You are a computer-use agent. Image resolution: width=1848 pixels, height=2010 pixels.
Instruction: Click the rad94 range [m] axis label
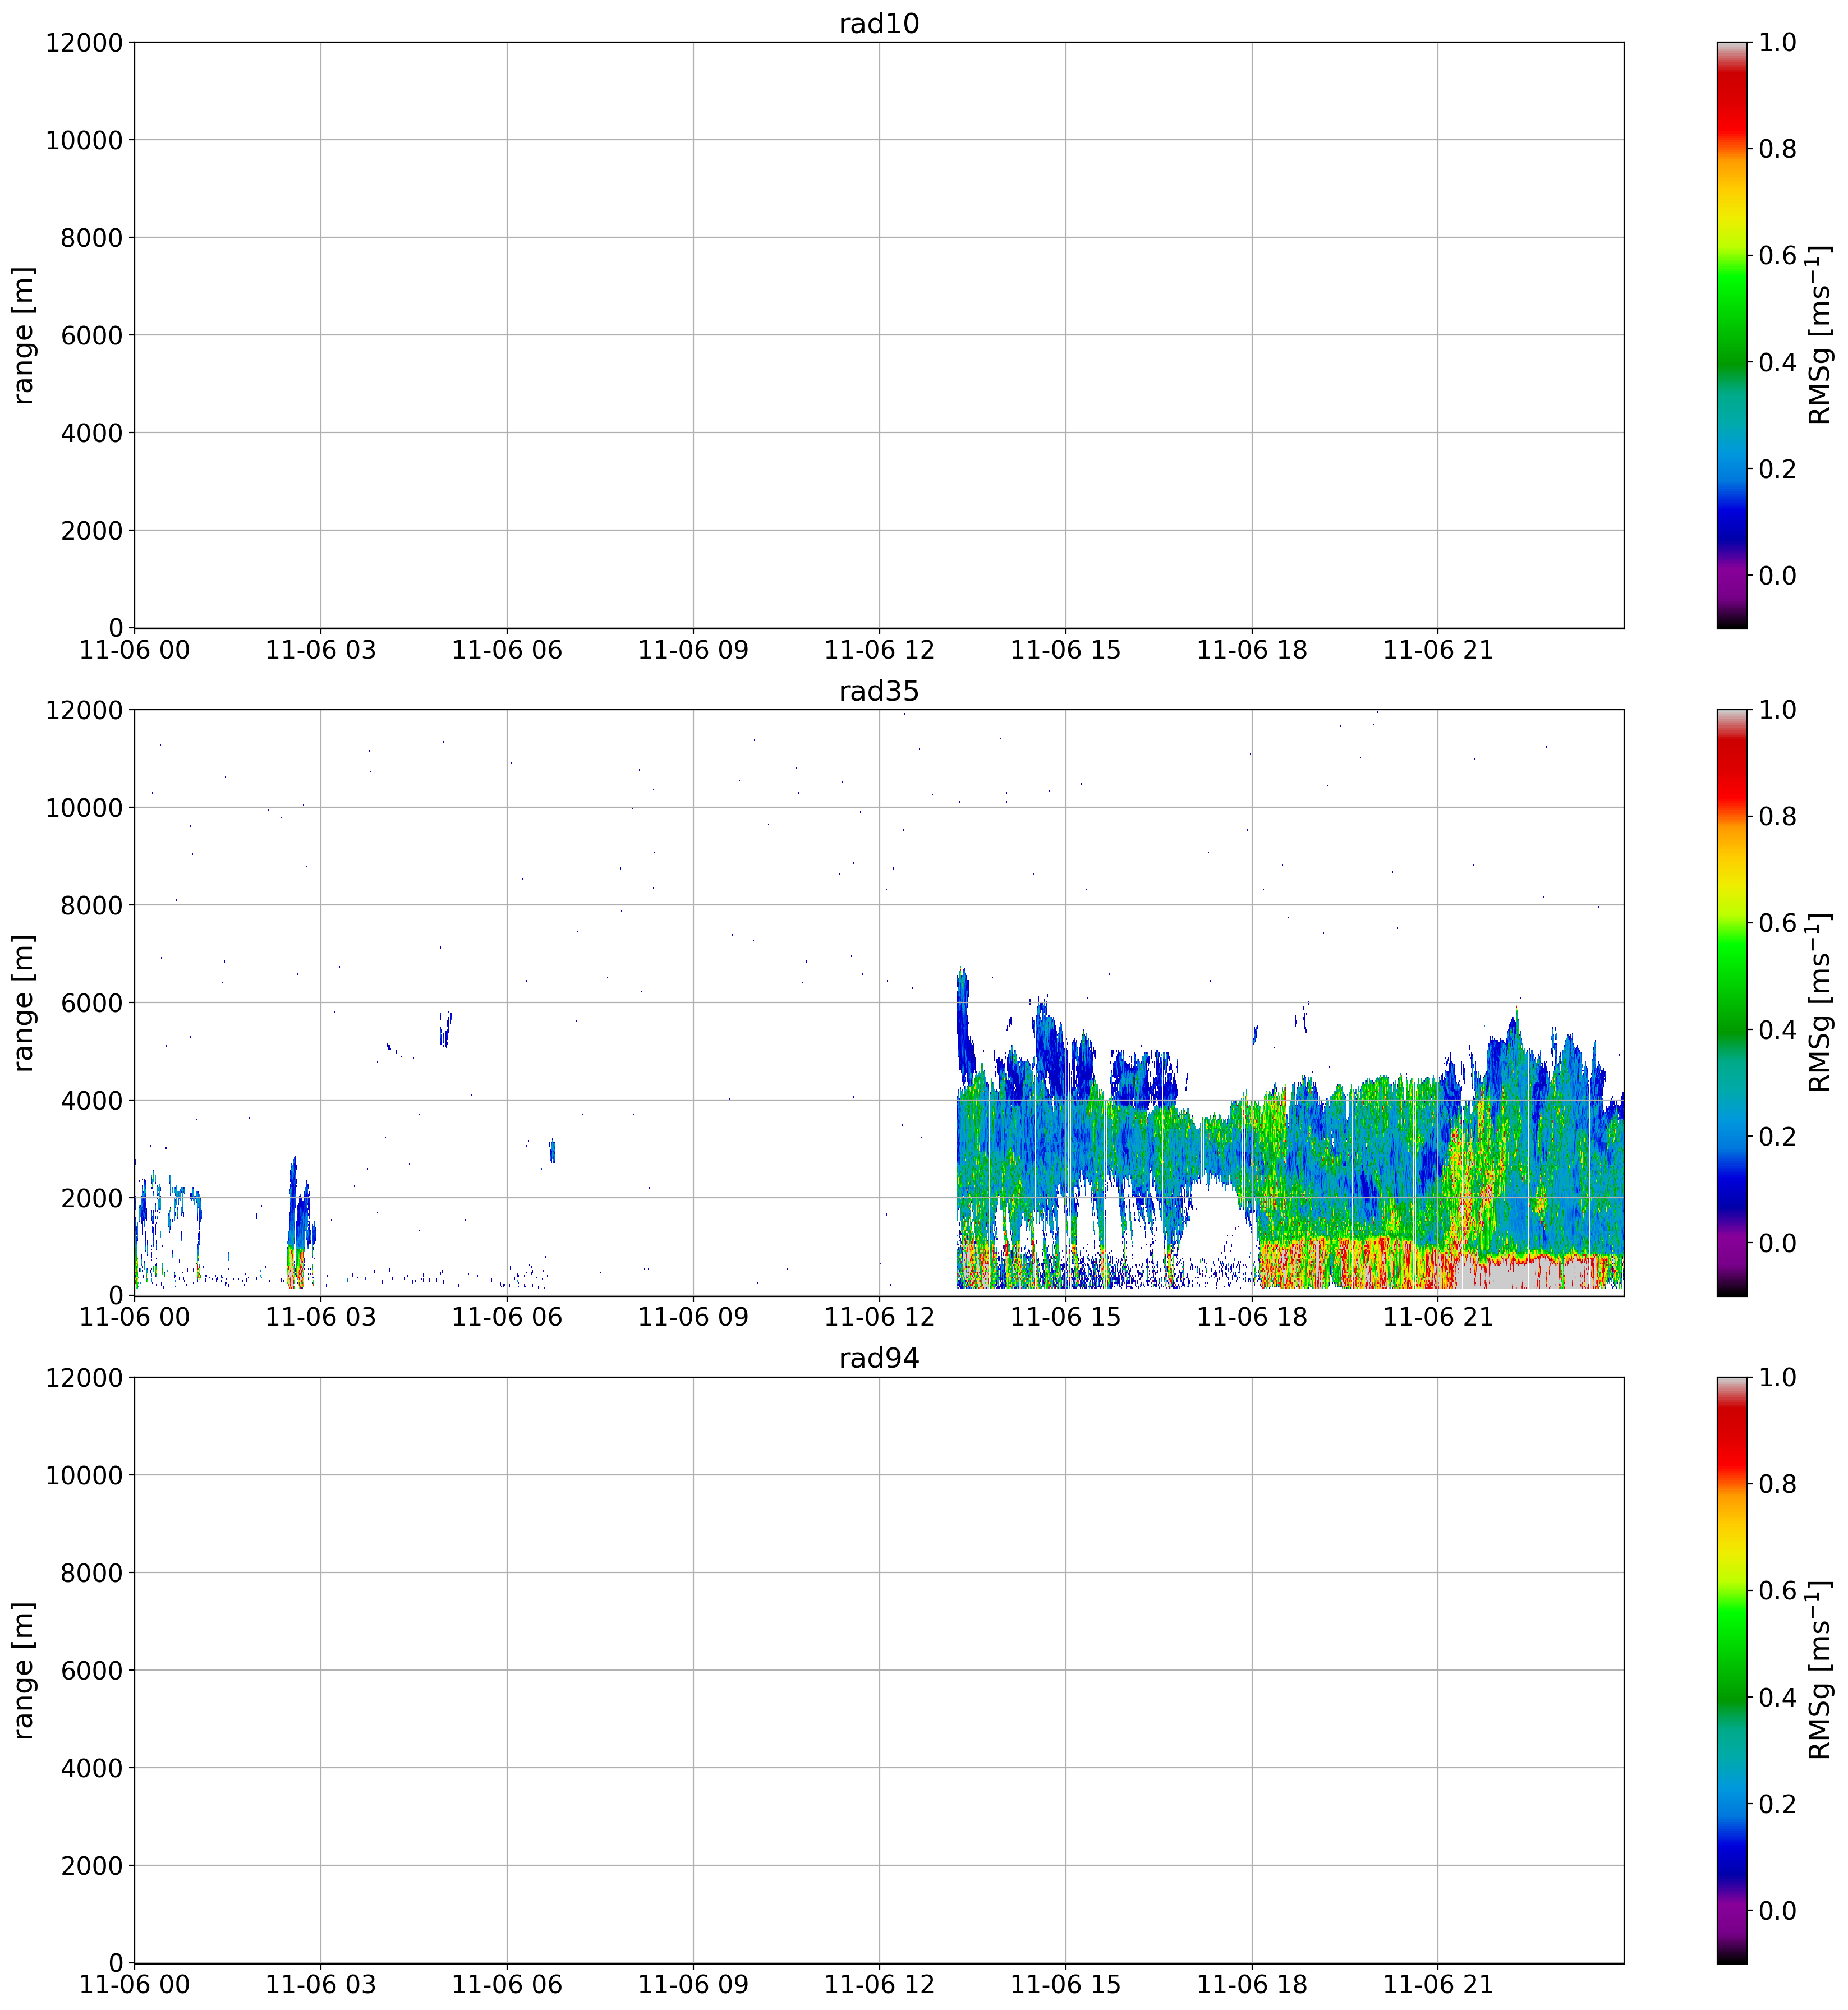point(23,1670)
